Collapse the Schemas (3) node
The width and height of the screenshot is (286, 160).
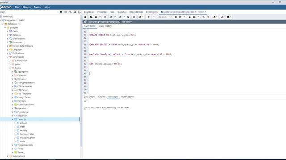pos(8,57)
